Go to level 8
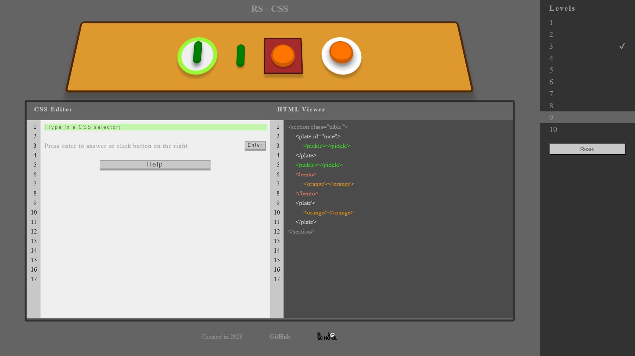This screenshot has width=635, height=356. (x=587, y=106)
